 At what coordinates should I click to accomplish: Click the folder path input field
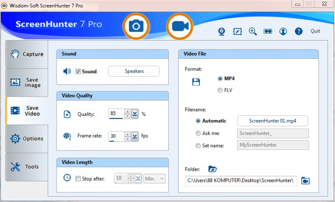[241, 181]
